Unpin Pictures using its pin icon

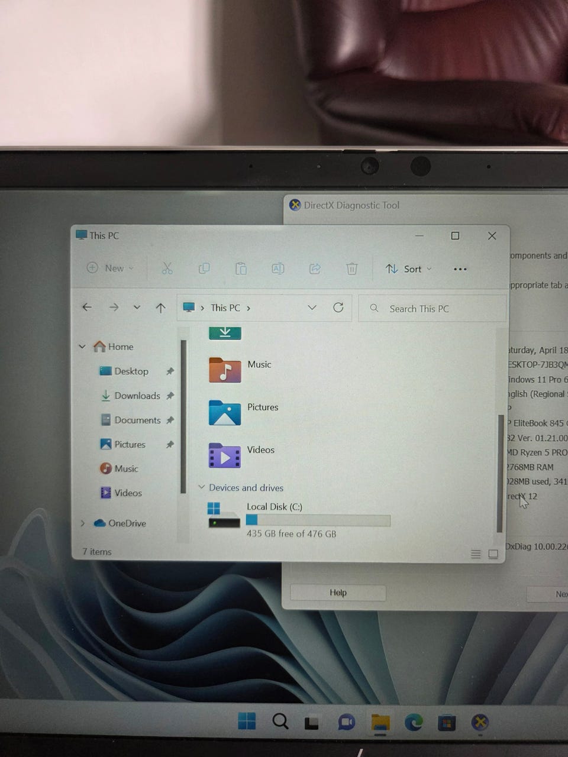click(170, 444)
